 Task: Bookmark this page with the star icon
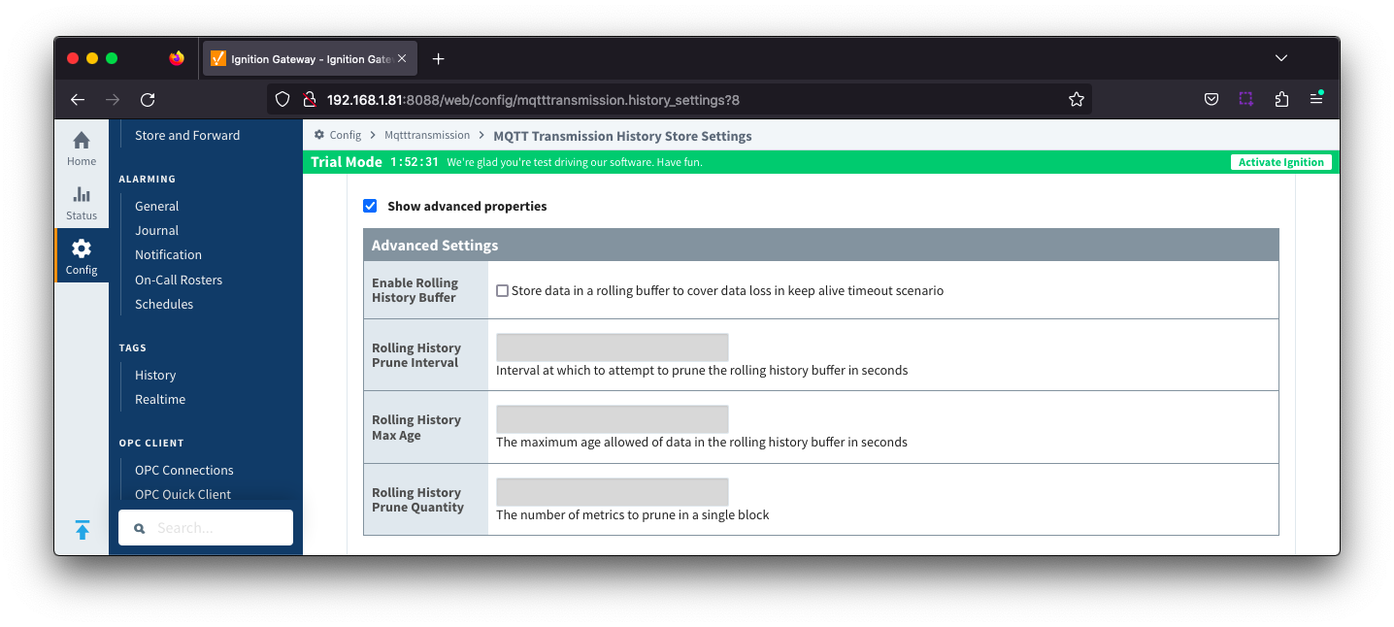pos(1076,99)
